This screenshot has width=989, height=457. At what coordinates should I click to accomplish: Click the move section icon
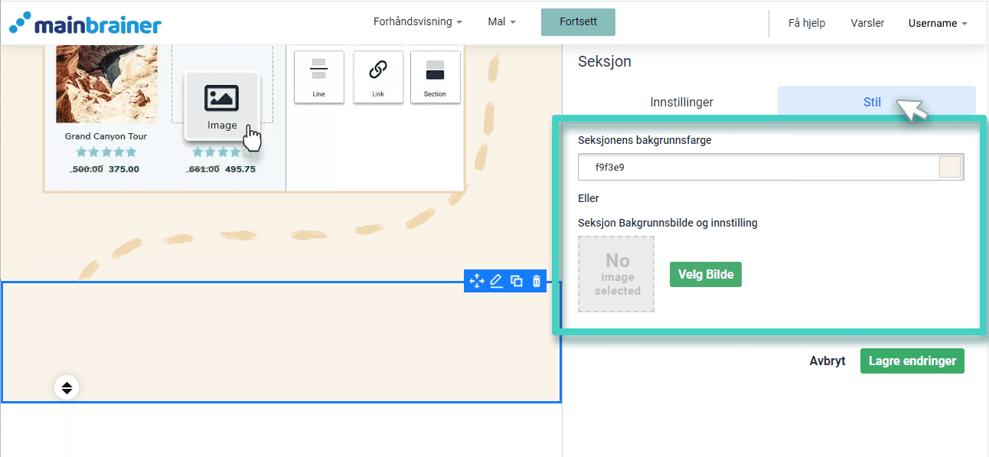point(475,281)
